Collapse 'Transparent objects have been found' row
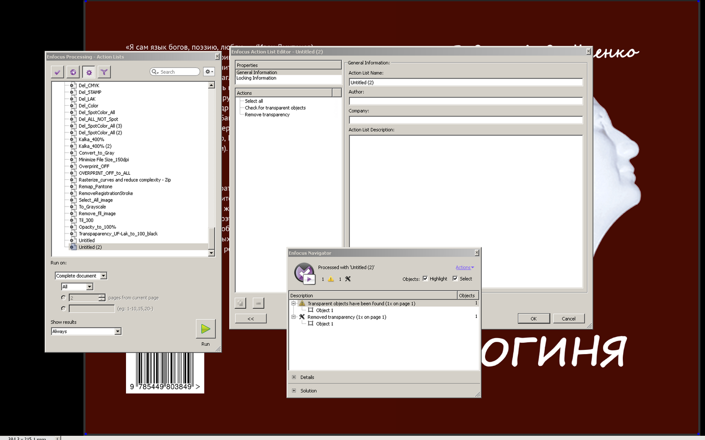This screenshot has width=705, height=440. 294,303
